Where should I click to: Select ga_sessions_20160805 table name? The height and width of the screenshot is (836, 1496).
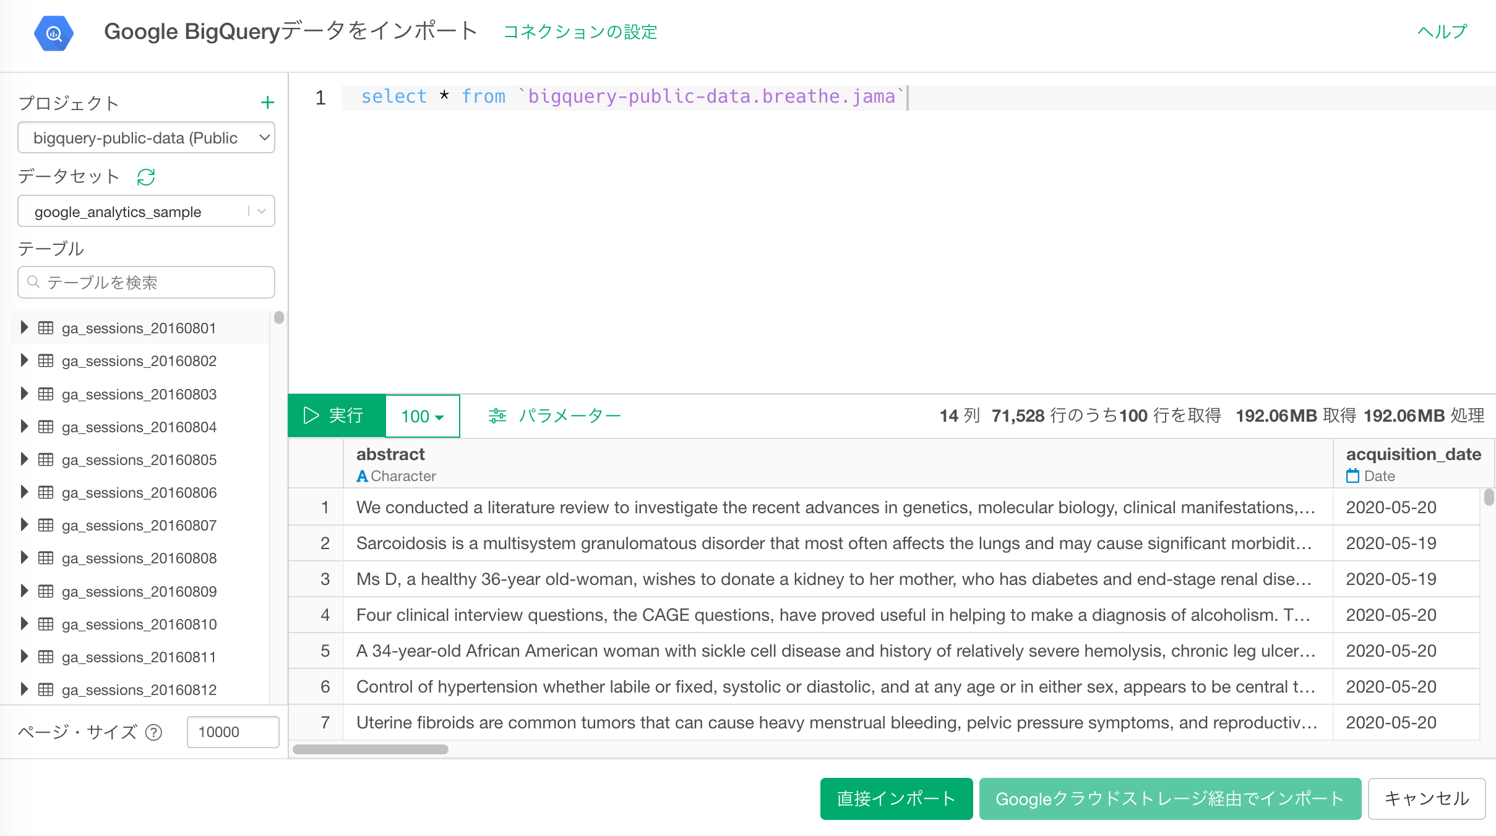tap(139, 460)
